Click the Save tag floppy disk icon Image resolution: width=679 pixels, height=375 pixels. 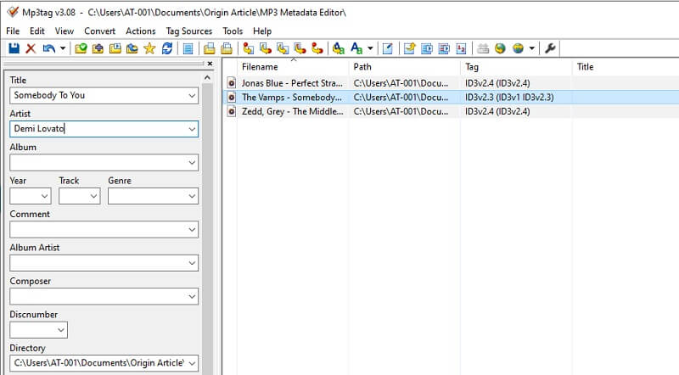click(14, 48)
